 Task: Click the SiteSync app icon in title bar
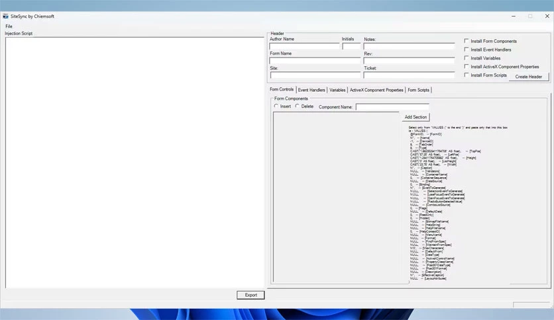tap(6, 17)
